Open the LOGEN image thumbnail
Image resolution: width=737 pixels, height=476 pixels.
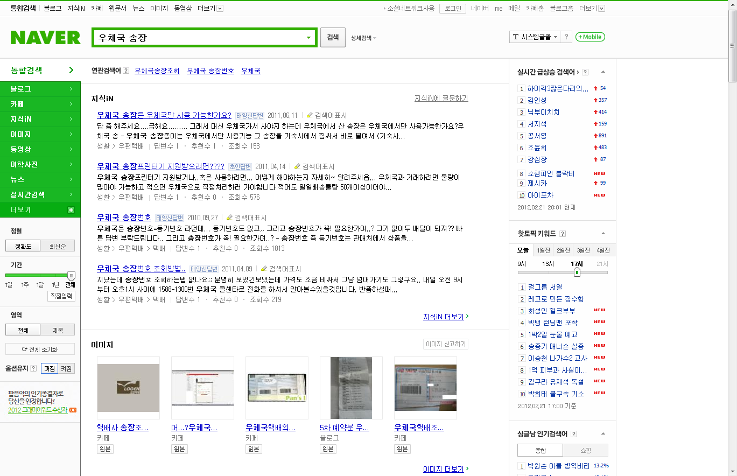tap(128, 388)
